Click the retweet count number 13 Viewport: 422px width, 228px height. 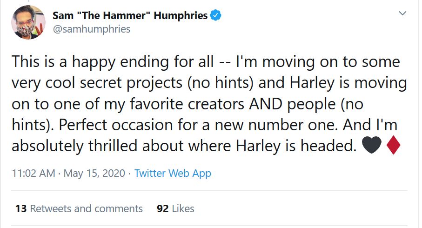[x=21, y=208]
